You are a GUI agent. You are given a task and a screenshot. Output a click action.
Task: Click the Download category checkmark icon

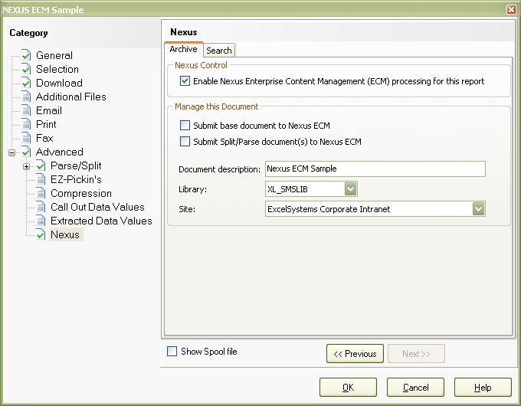coord(26,83)
